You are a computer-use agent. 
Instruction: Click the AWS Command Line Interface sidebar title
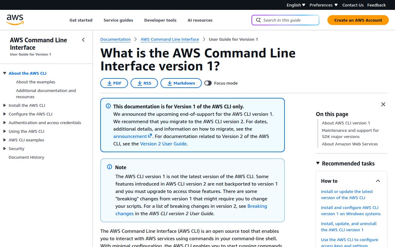pos(38,44)
